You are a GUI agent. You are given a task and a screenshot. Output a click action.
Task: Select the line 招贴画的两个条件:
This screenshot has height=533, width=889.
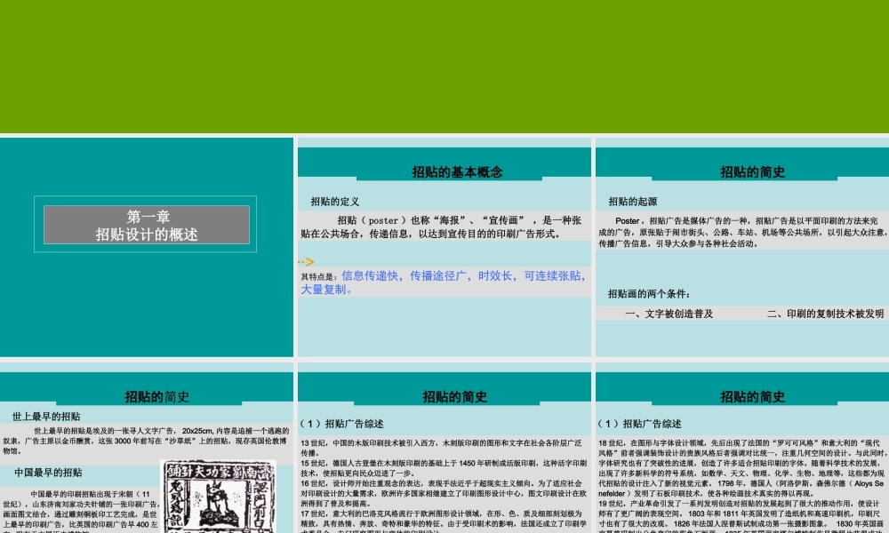click(649, 293)
